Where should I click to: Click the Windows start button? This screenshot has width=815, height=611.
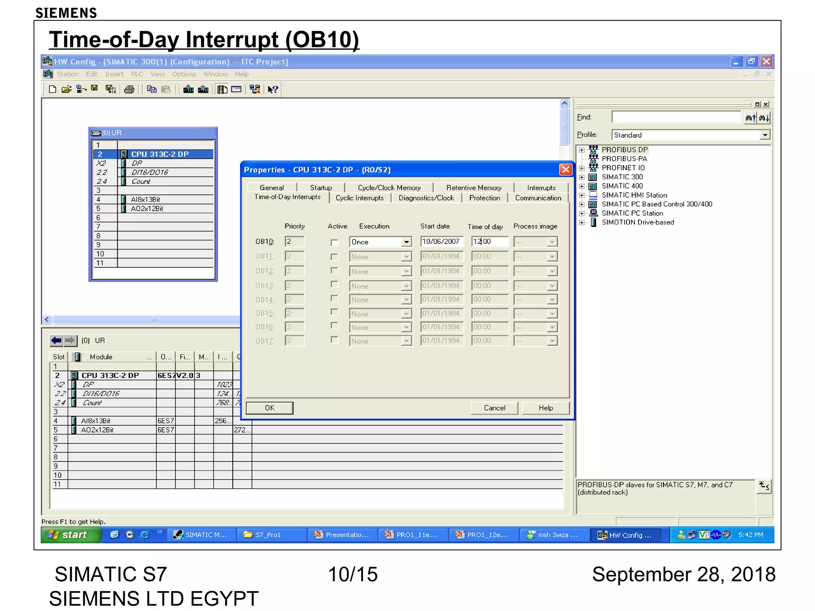point(70,535)
